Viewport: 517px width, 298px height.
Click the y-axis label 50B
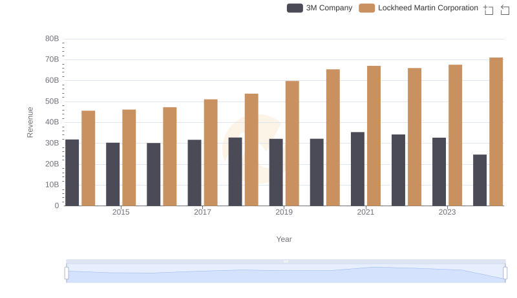point(52,101)
